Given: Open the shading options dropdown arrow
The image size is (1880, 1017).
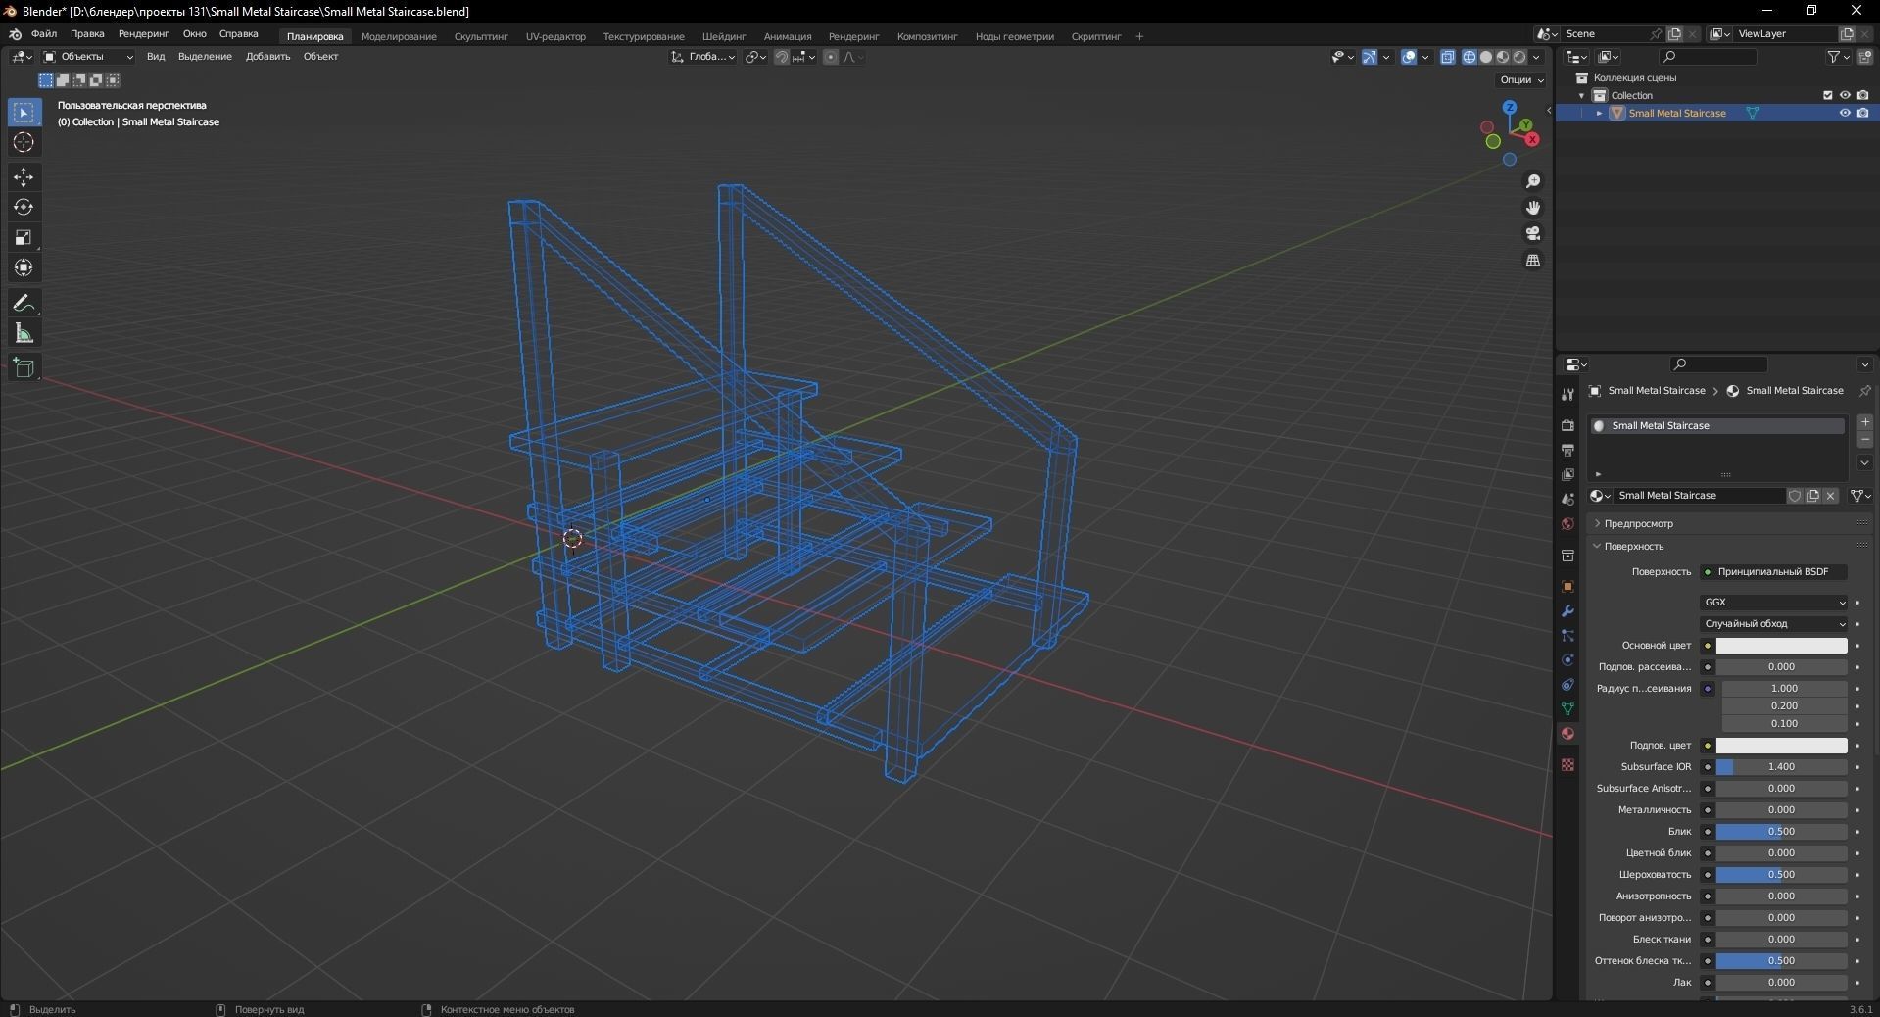Looking at the screenshot, I should tap(1537, 57).
